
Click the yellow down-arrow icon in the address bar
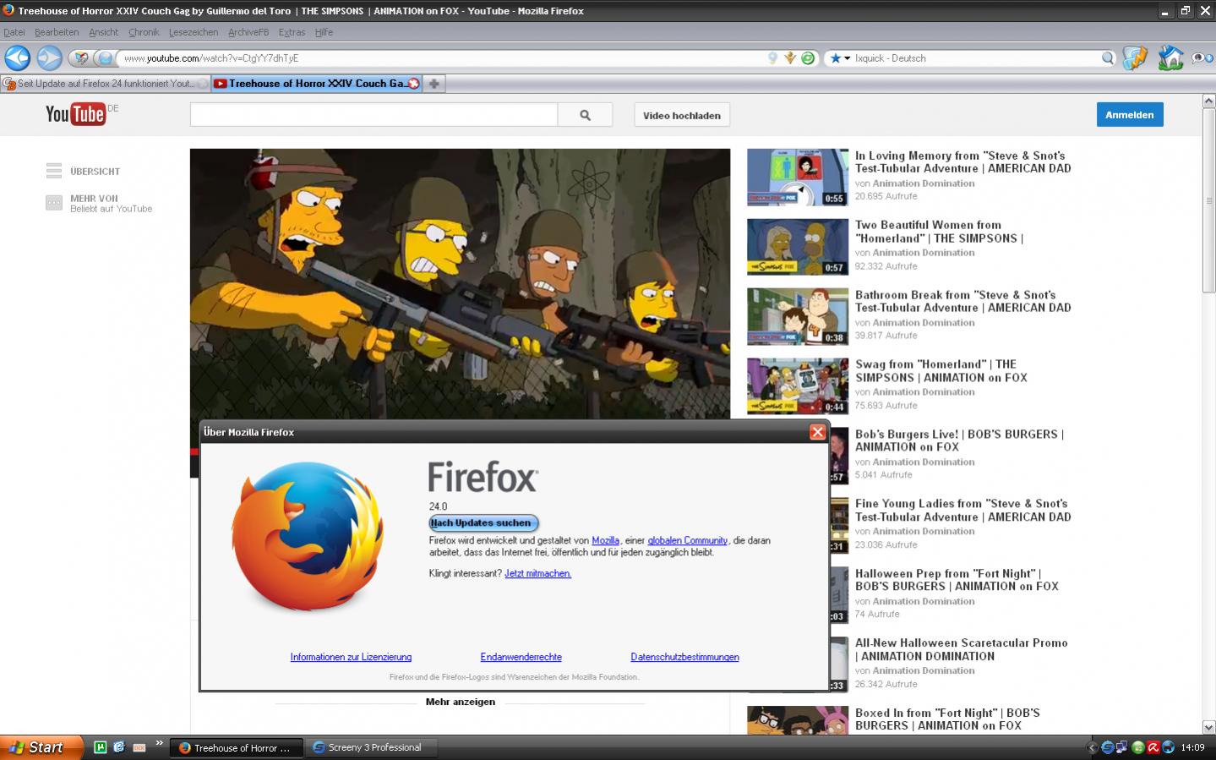pos(790,58)
